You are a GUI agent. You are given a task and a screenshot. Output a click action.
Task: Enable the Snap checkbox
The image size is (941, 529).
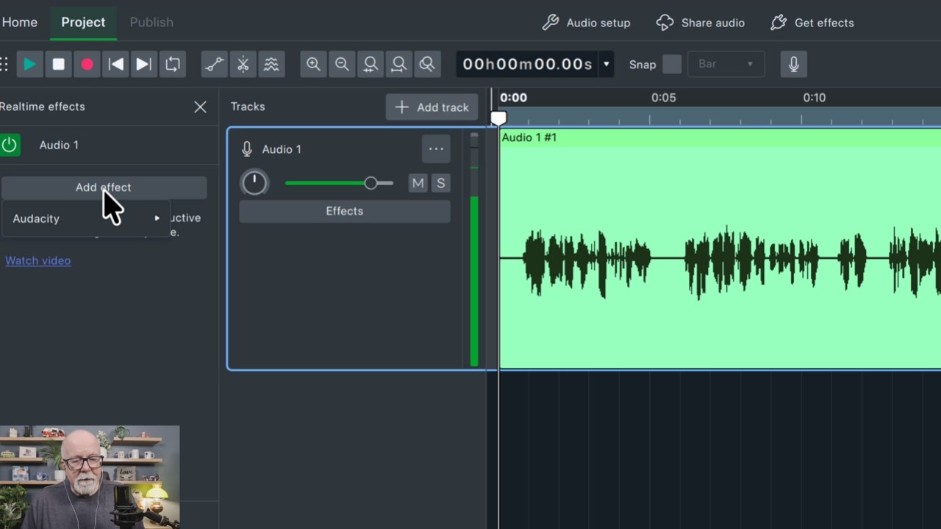[672, 64]
